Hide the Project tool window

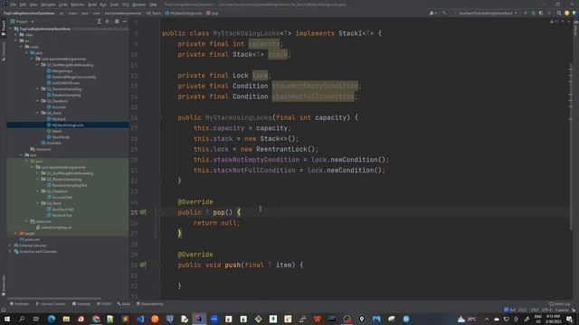125,22
